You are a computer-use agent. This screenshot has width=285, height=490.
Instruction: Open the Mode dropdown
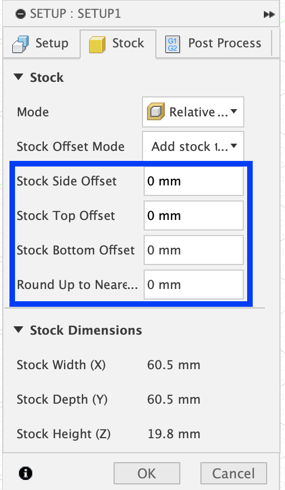point(193,112)
